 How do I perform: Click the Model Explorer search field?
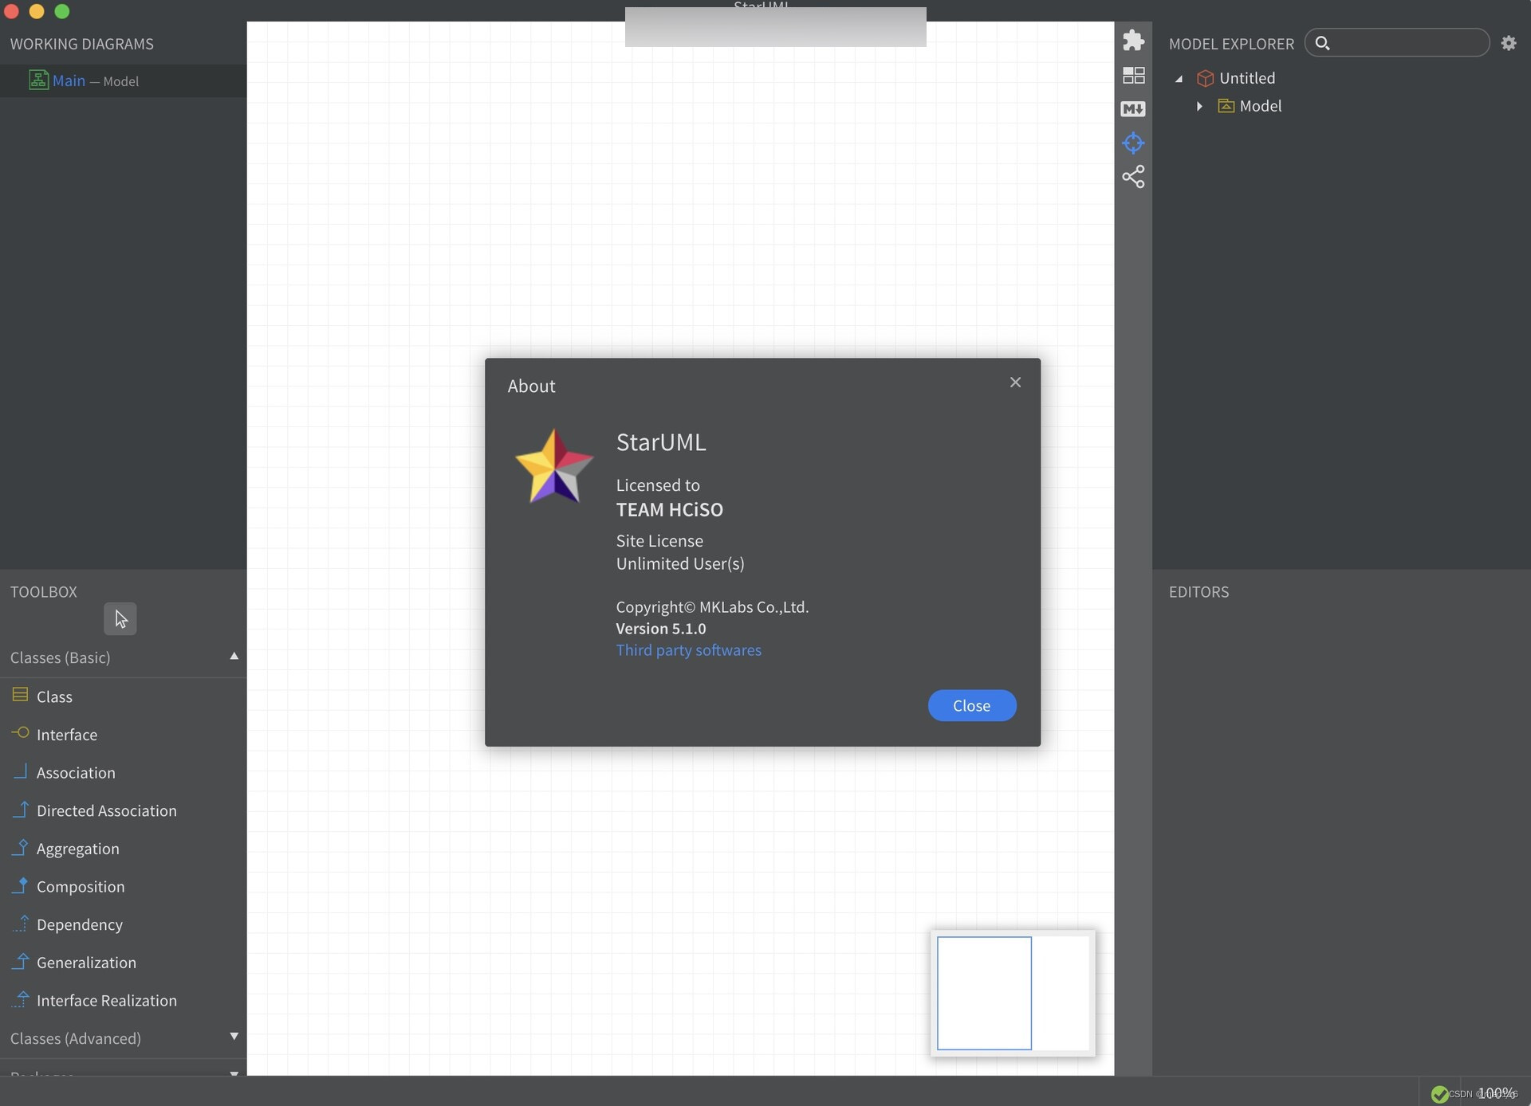click(x=1397, y=41)
